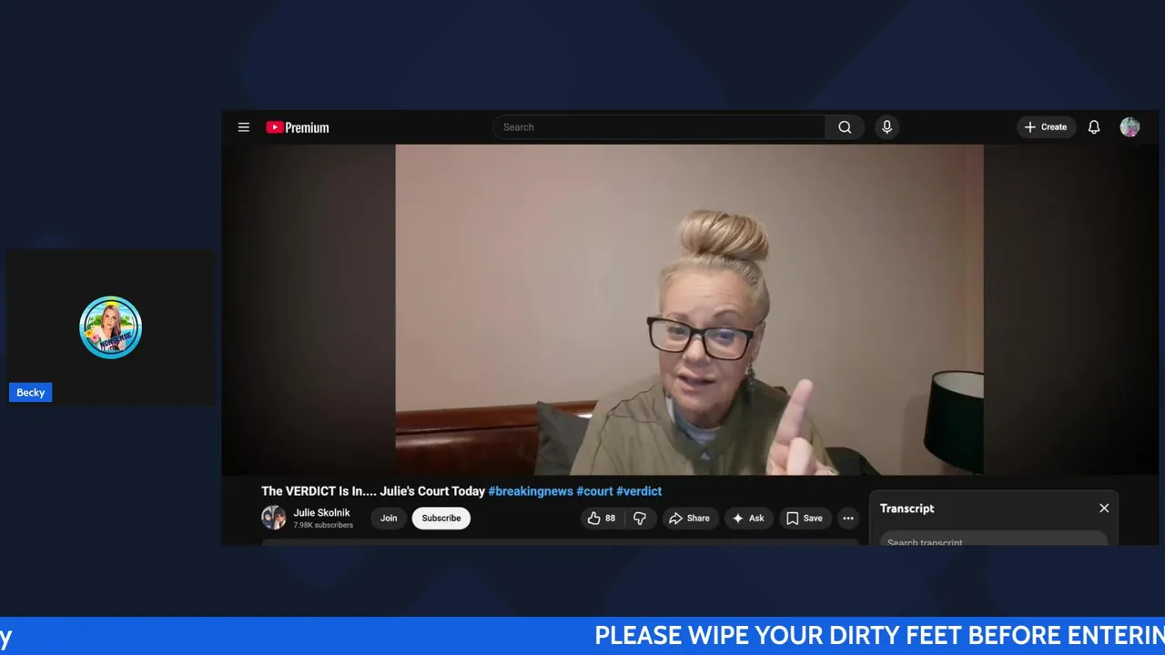This screenshot has height=655, width=1165.
Task: Like the video with thumbs up
Action: coord(603,518)
